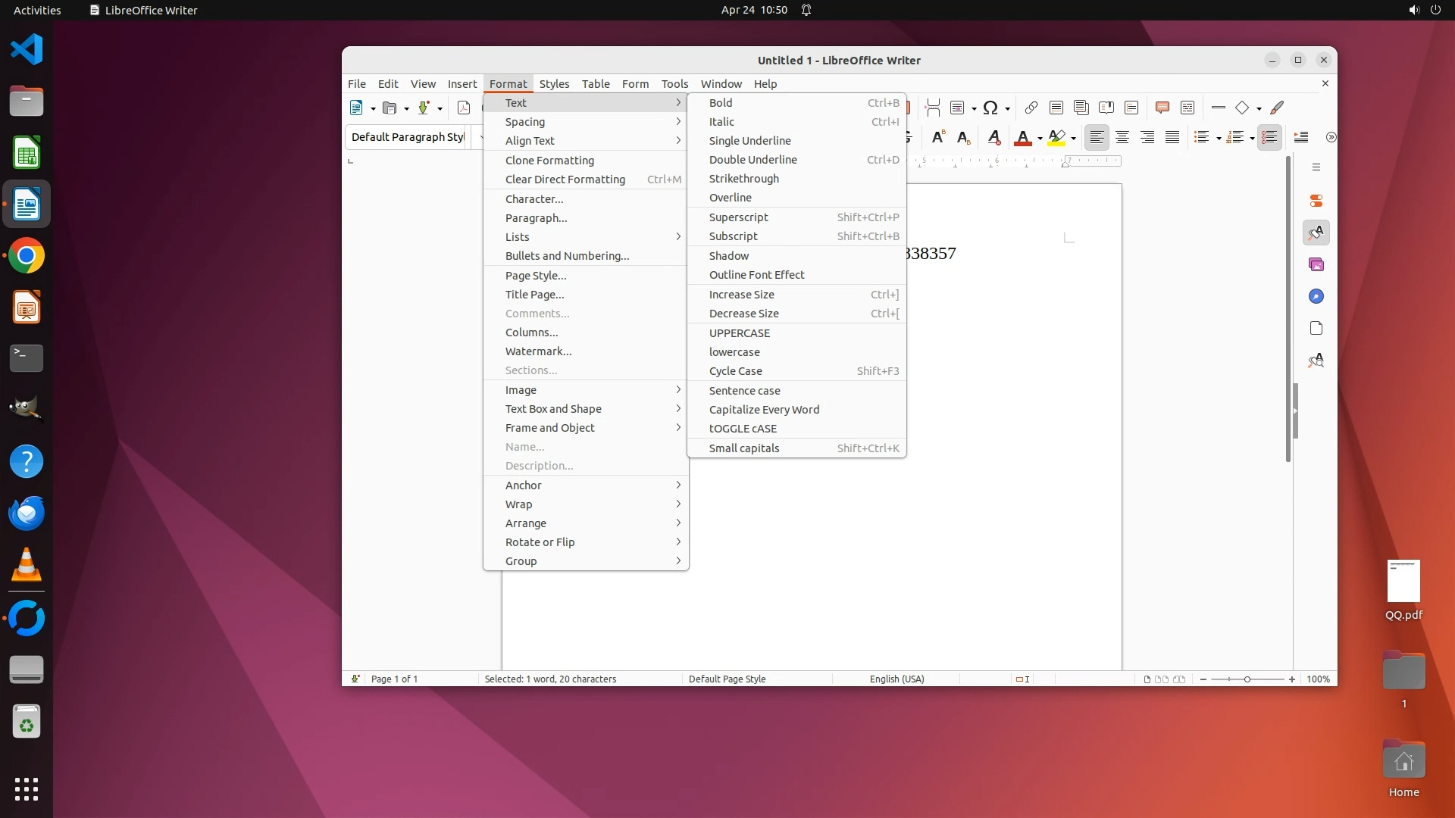Click the Insert Comment speech bubble icon
This screenshot has width=1455, height=818.
click(1162, 108)
